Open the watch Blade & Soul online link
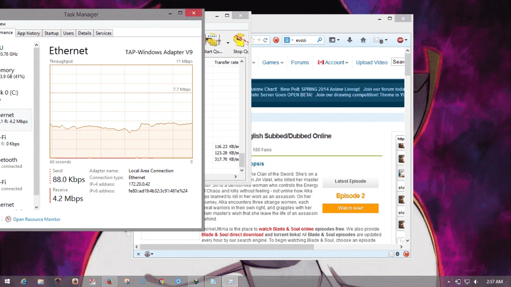Screen dimensions: 511x287 [x=286, y=229]
